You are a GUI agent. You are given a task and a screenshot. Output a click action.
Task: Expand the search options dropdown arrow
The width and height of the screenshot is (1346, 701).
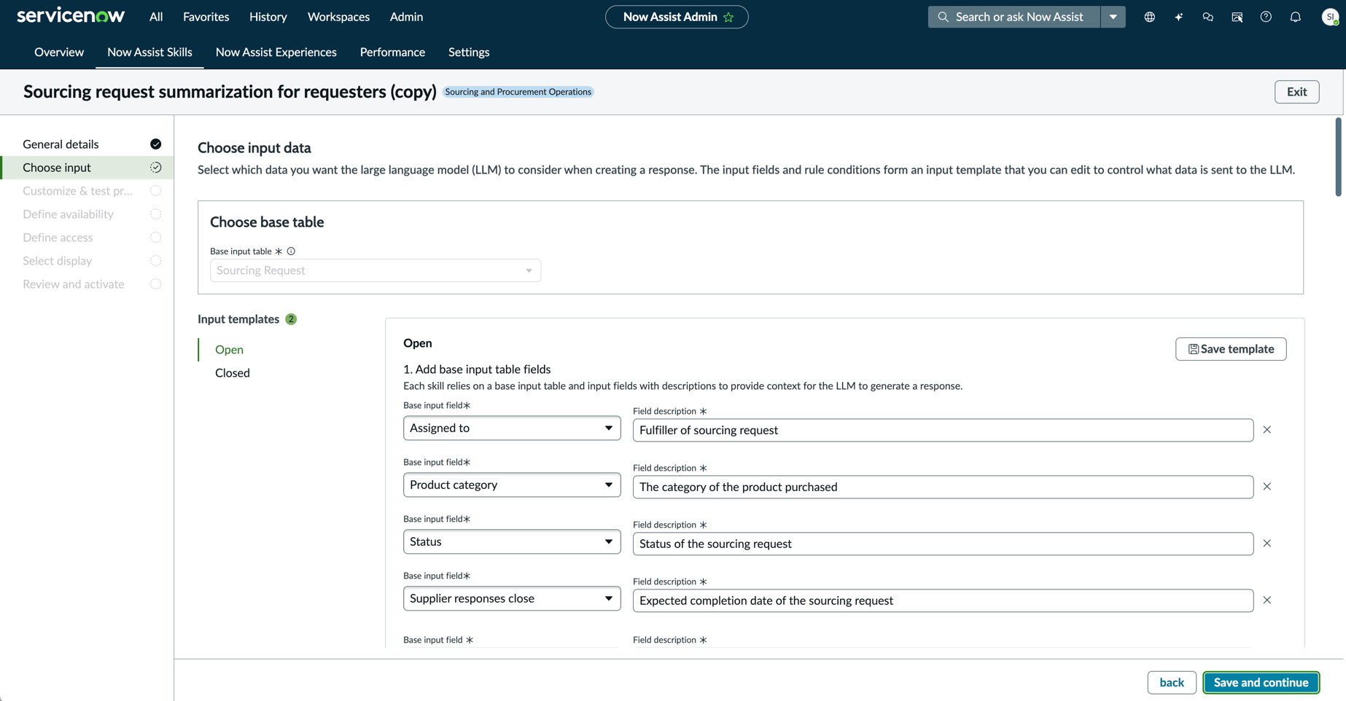pyautogui.click(x=1113, y=17)
